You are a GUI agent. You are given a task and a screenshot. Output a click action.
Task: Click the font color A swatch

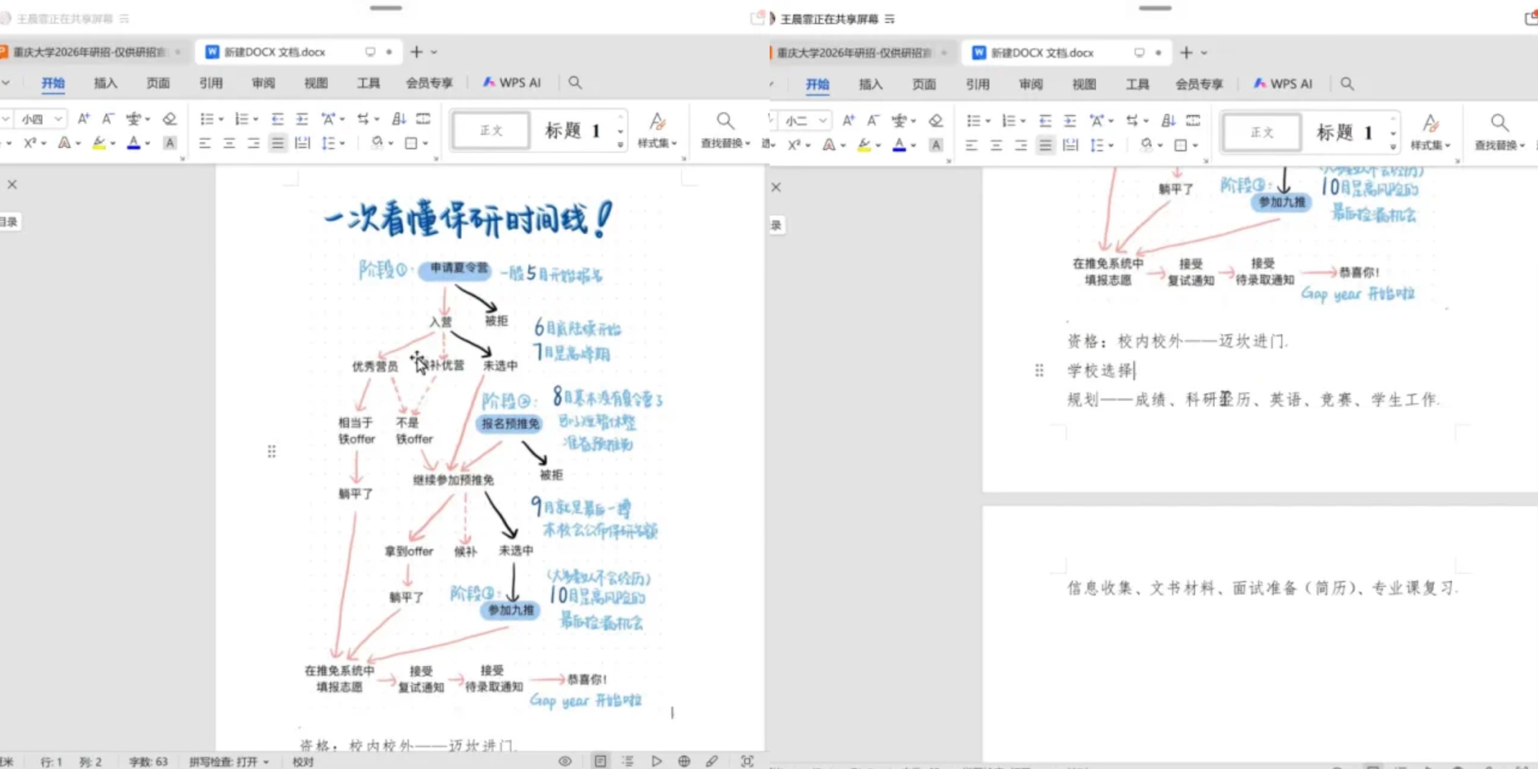click(x=134, y=143)
